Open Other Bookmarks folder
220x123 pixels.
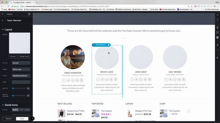pos(212,9)
